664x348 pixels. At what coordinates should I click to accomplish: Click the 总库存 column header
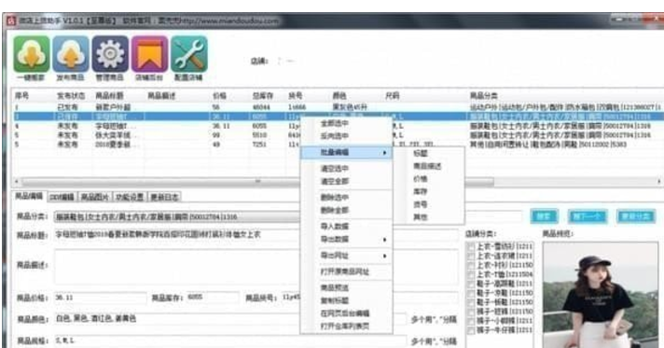(263, 96)
